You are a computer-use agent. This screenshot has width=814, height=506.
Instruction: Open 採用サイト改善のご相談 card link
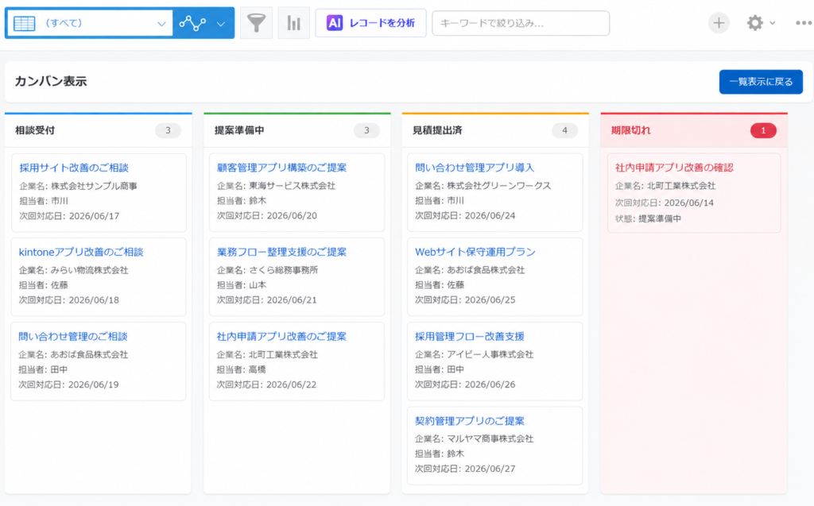(x=74, y=168)
